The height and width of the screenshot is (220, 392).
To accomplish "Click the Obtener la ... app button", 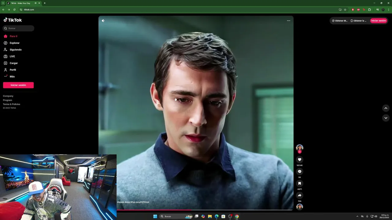I will click(358, 21).
